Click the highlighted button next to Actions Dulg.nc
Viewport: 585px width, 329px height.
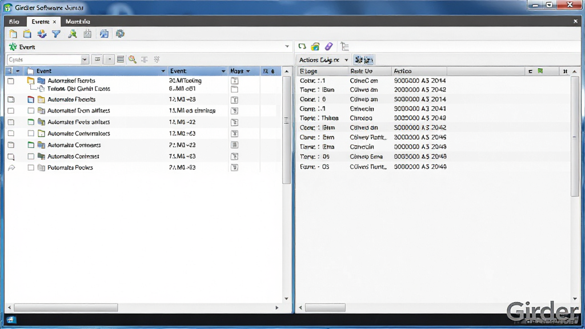tap(364, 59)
